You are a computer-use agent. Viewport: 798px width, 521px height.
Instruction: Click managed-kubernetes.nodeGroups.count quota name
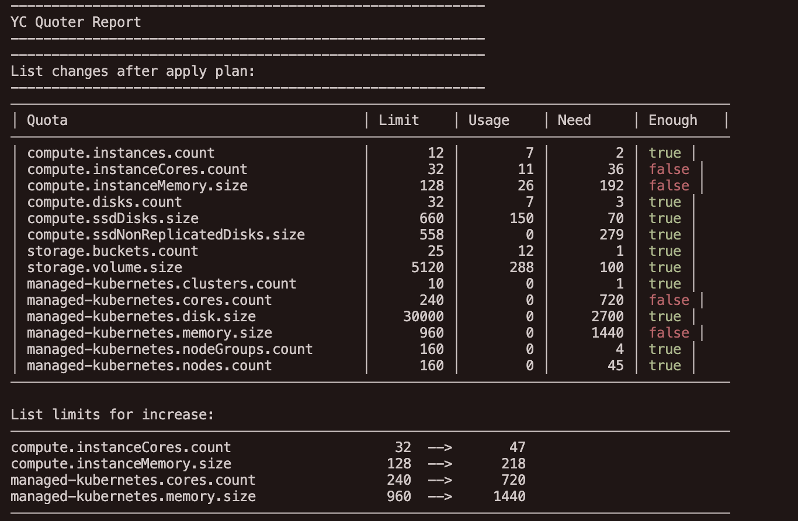coord(170,349)
